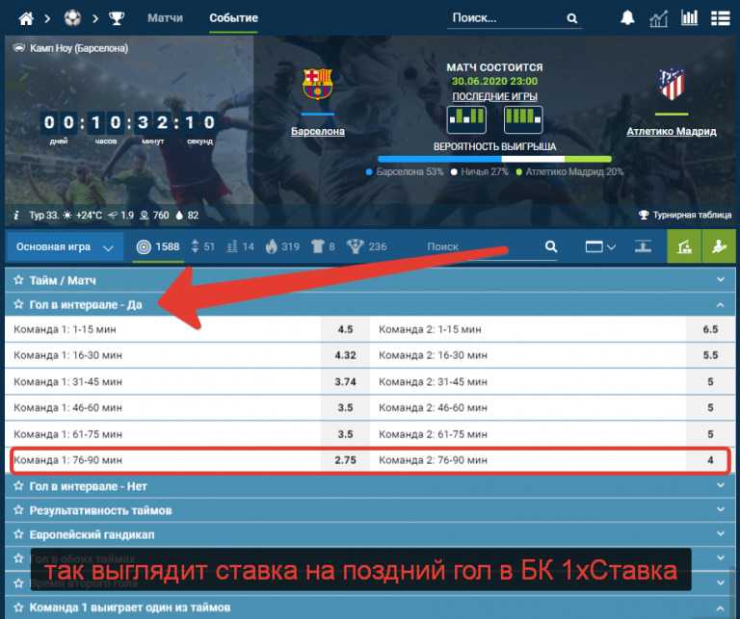
Task: Expand the Тайм / Матч section chevron
Action: coord(720,280)
